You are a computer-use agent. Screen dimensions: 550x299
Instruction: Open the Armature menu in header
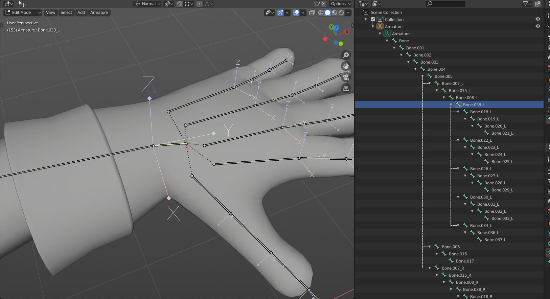99,13
